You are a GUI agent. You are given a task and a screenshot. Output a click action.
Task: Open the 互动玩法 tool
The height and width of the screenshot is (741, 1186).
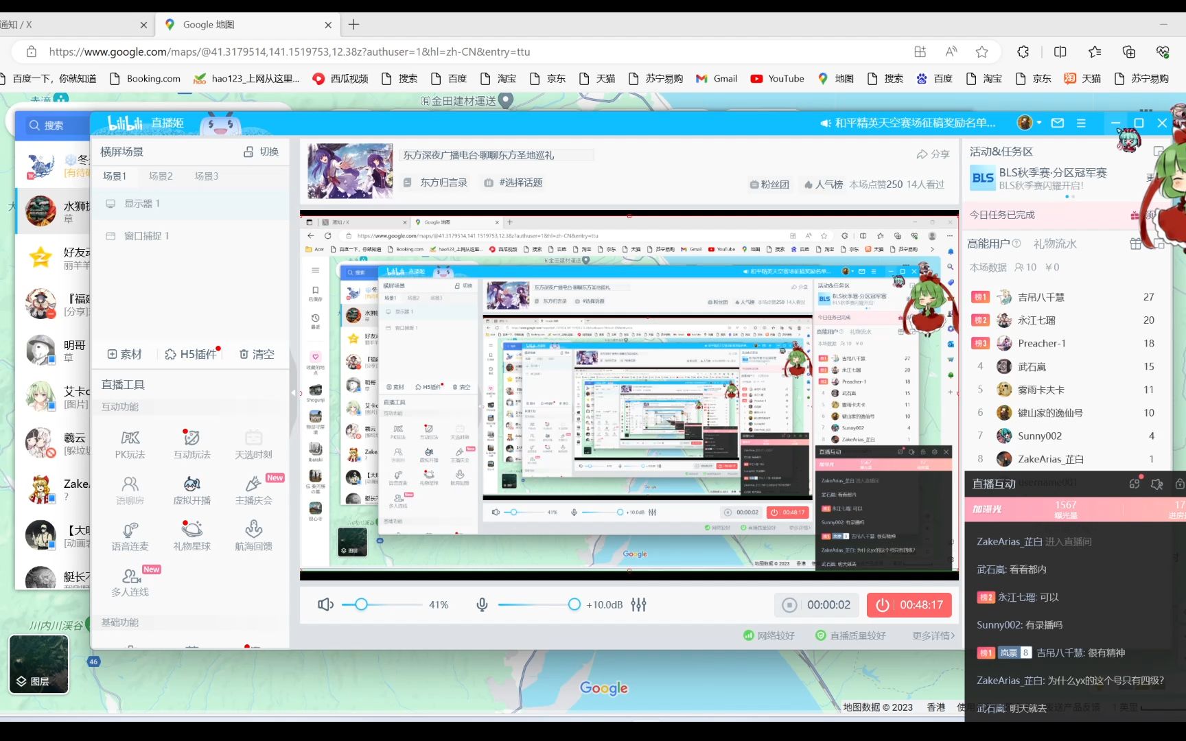(x=191, y=445)
